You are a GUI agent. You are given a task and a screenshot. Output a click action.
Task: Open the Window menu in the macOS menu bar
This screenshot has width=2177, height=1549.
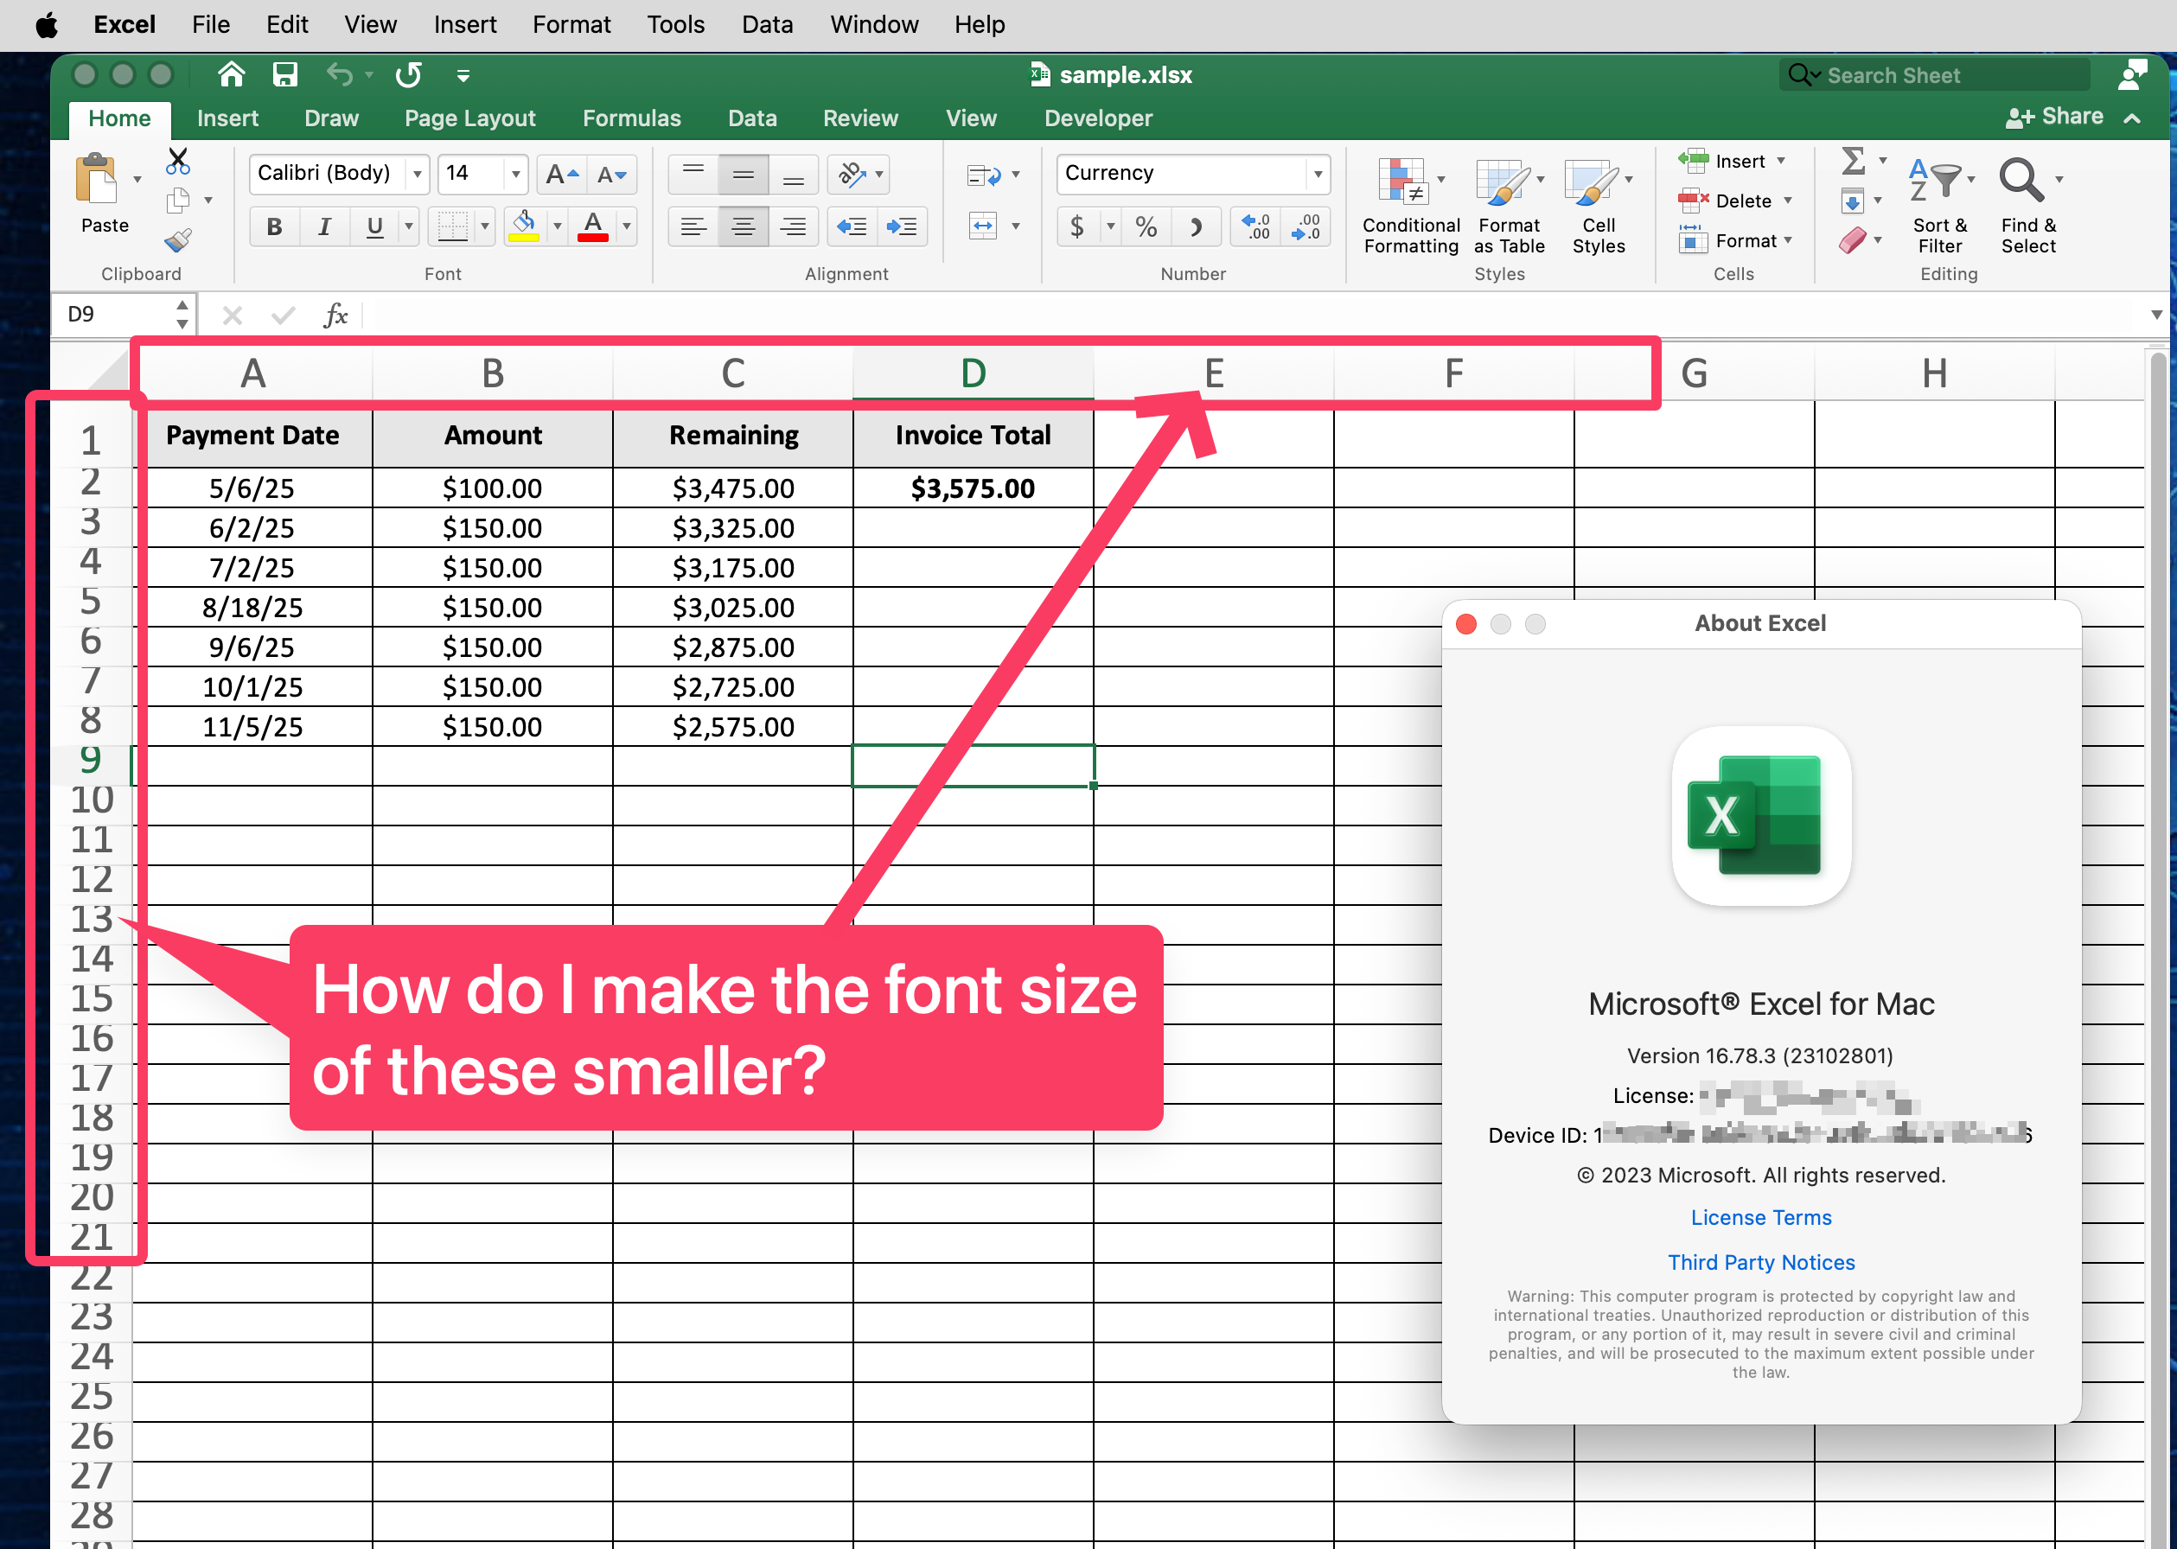tap(874, 25)
